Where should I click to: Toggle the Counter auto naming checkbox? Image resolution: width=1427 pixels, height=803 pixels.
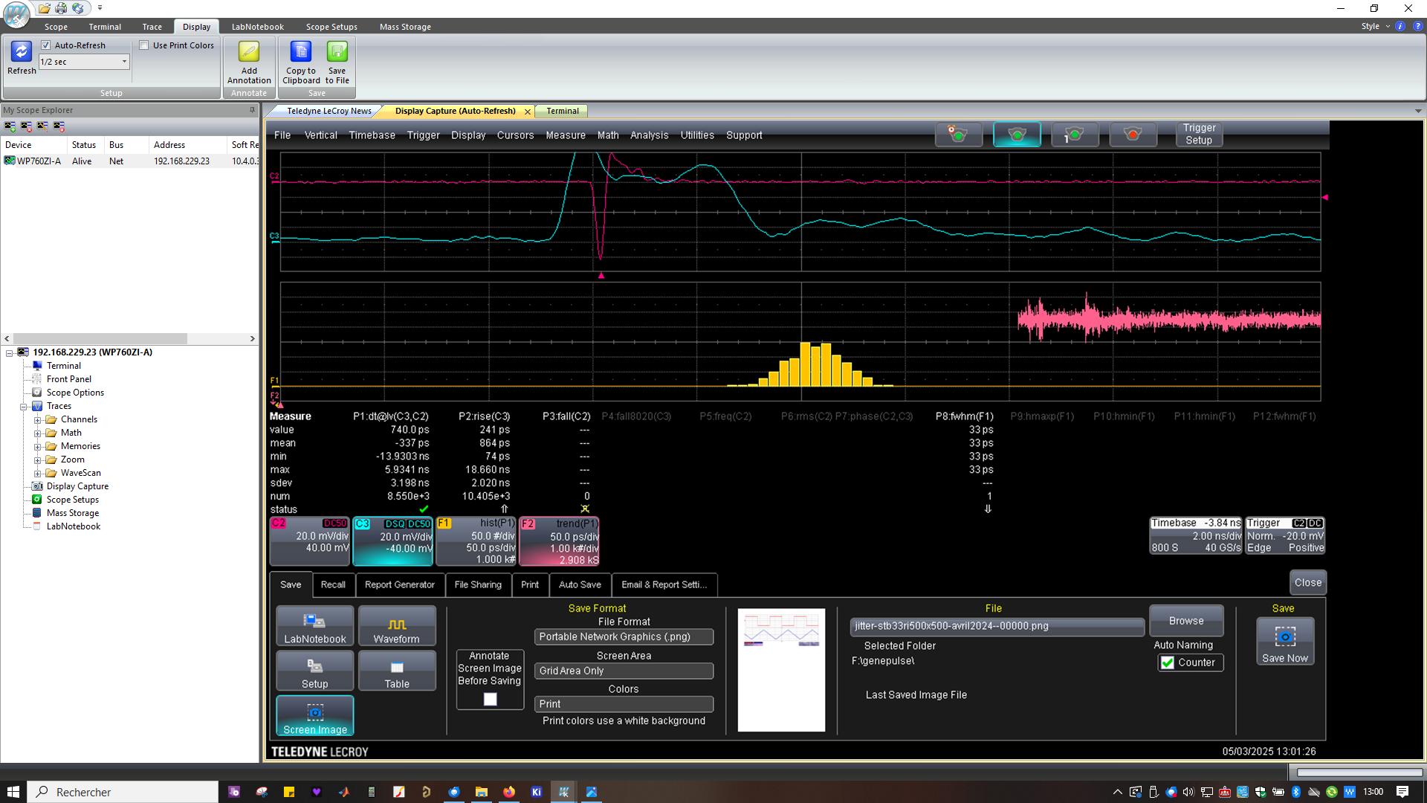point(1168,662)
